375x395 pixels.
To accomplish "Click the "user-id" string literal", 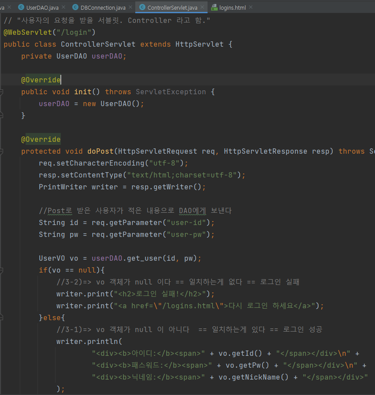I will coord(188,222).
